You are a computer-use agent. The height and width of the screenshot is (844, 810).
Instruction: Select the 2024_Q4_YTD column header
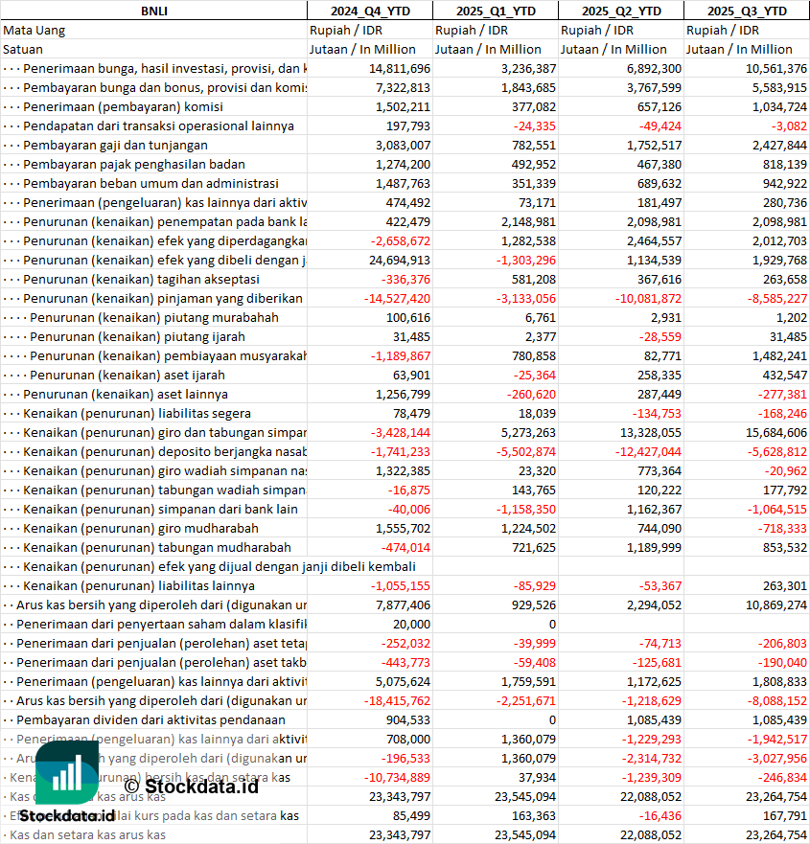370,11
